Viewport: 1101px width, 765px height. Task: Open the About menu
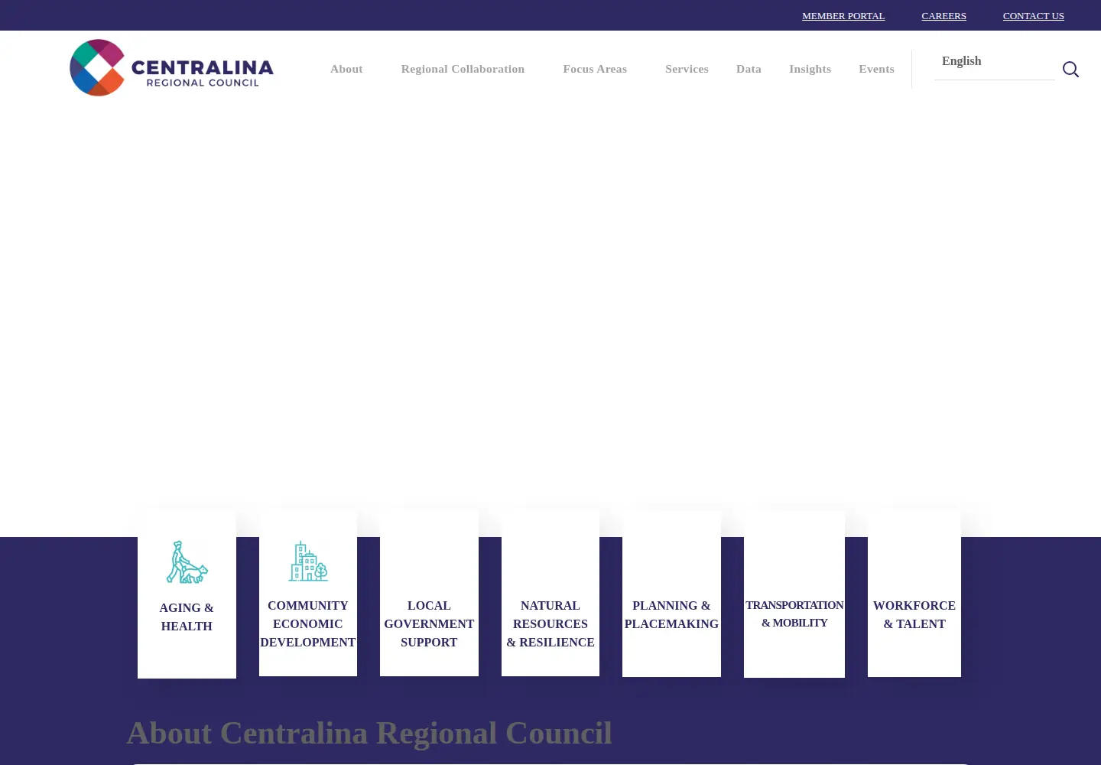click(x=346, y=69)
